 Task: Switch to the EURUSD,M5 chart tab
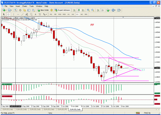[62, 109]
